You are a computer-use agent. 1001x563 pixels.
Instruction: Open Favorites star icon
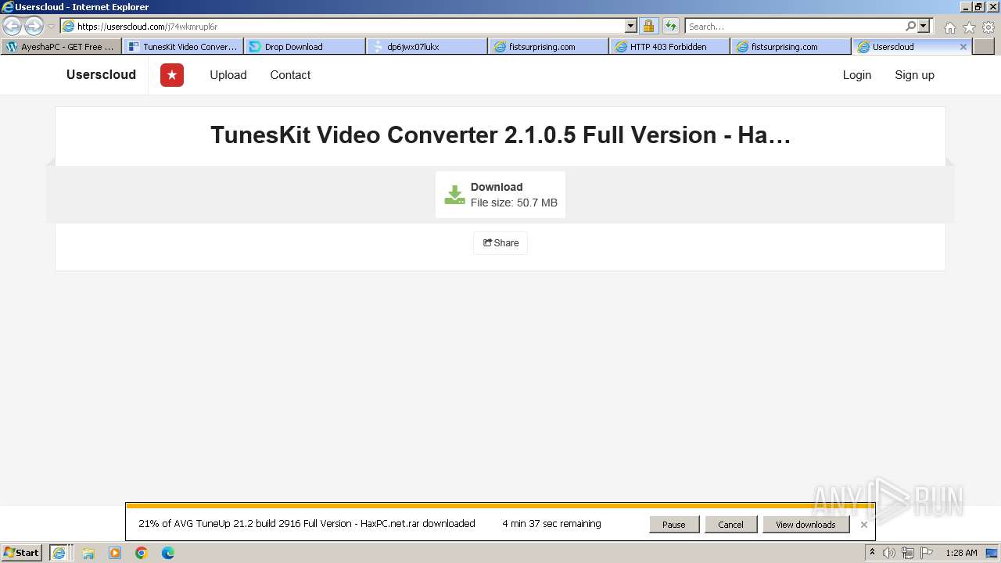[x=969, y=27]
